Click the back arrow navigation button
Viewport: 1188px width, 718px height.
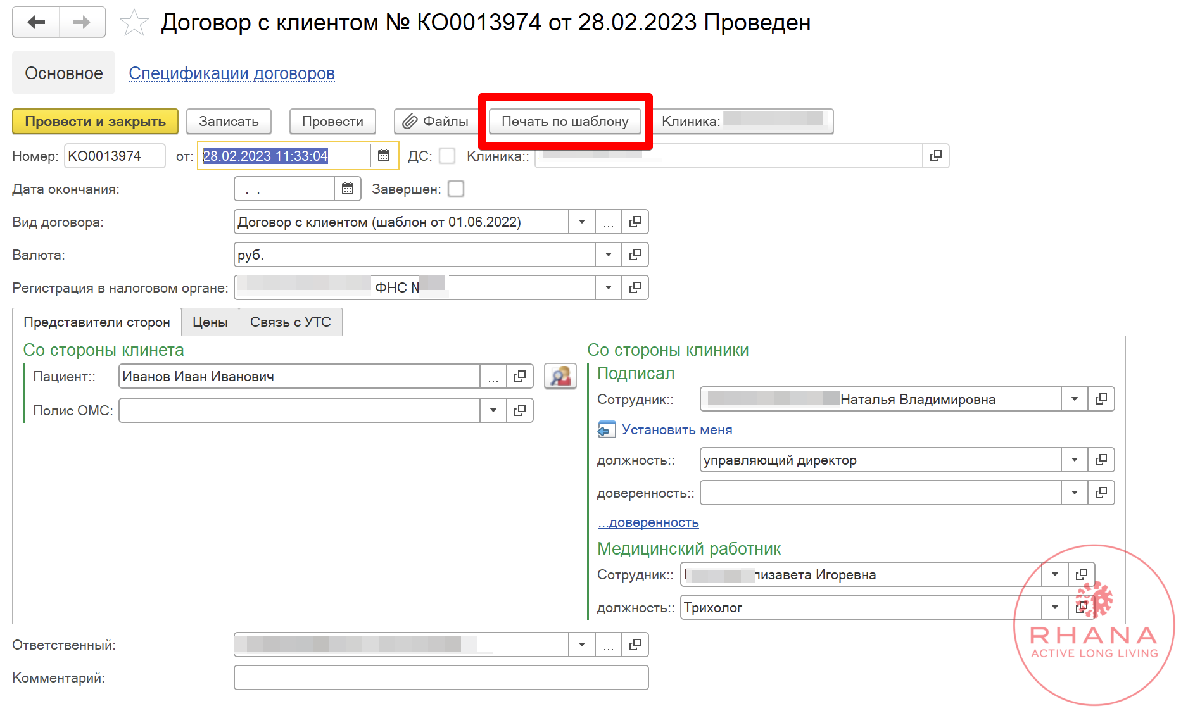(x=36, y=23)
